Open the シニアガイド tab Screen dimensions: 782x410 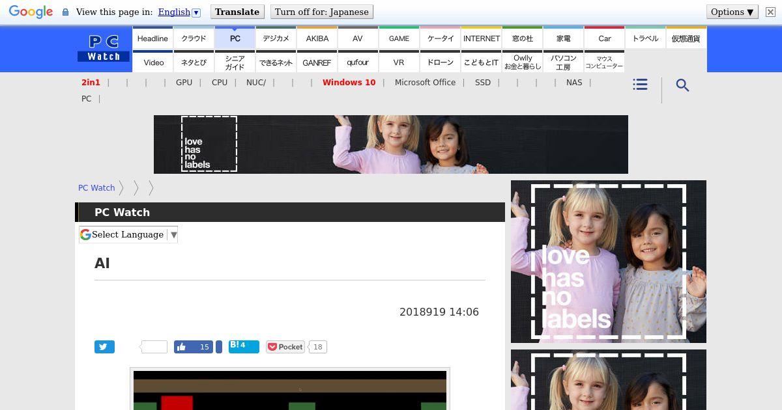pyautogui.click(x=235, y=62)
